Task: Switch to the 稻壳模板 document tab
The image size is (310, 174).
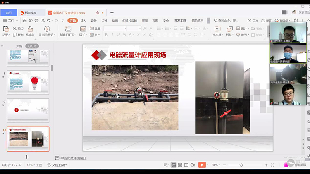Action: click(30, 13)
